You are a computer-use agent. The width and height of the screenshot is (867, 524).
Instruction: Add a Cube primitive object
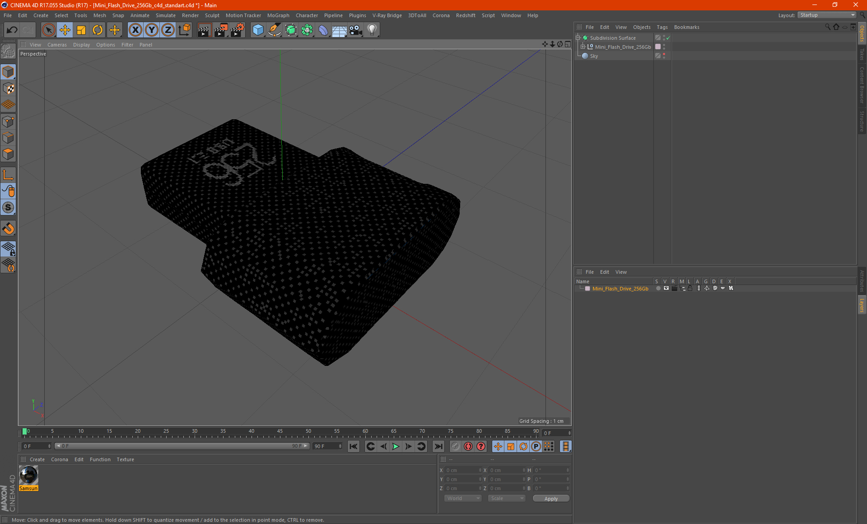coord(258,30)
